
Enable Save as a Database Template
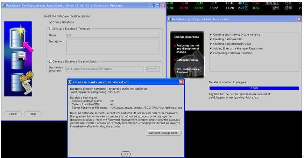tap(51, 28)
